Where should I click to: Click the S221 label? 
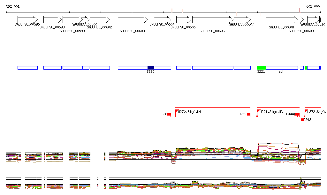(x=261, y=72)
